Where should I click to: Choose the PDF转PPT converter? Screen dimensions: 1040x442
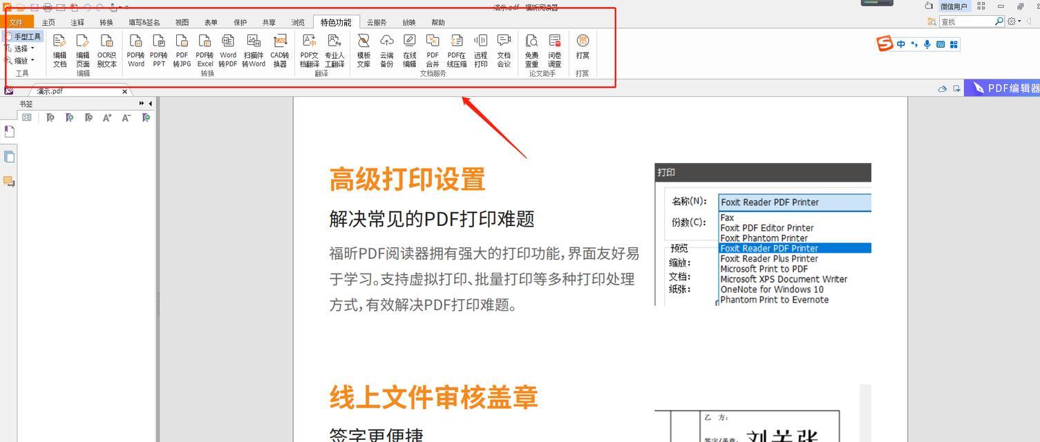[x=159, y=51]
